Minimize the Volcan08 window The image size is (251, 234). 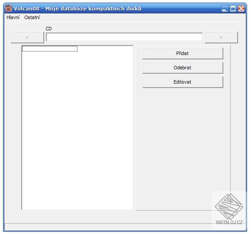tap(225, 9)
